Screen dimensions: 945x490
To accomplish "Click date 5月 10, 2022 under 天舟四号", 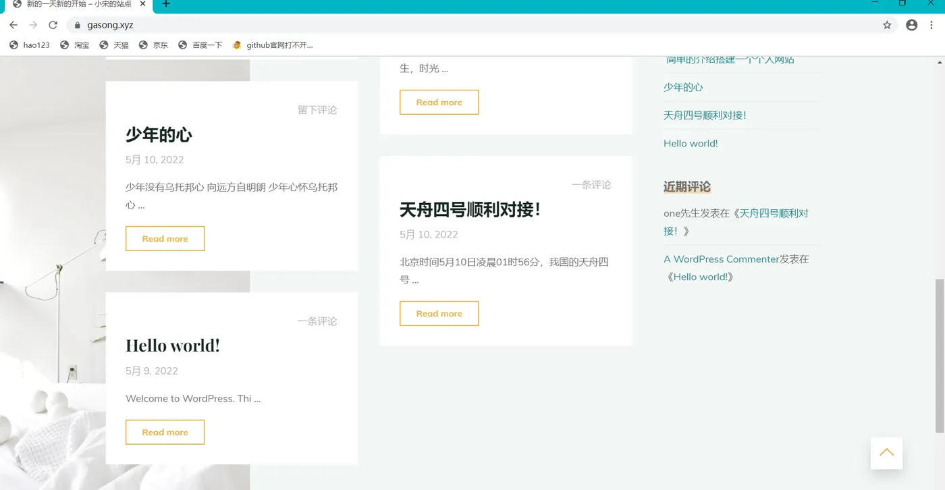I will coord(429,235).
